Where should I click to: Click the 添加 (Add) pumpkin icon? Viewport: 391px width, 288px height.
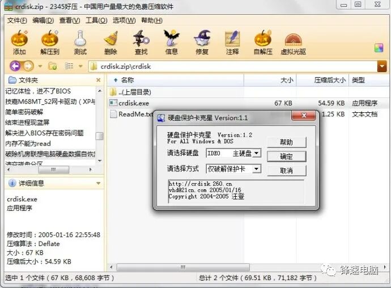point(19,39)
